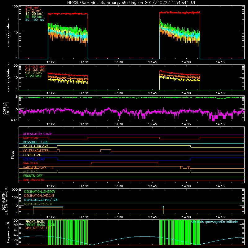Click the '1000' tick label on decimation panel
Image resolution: width=248 pixels, height=248 pixels.
(14, 190)
